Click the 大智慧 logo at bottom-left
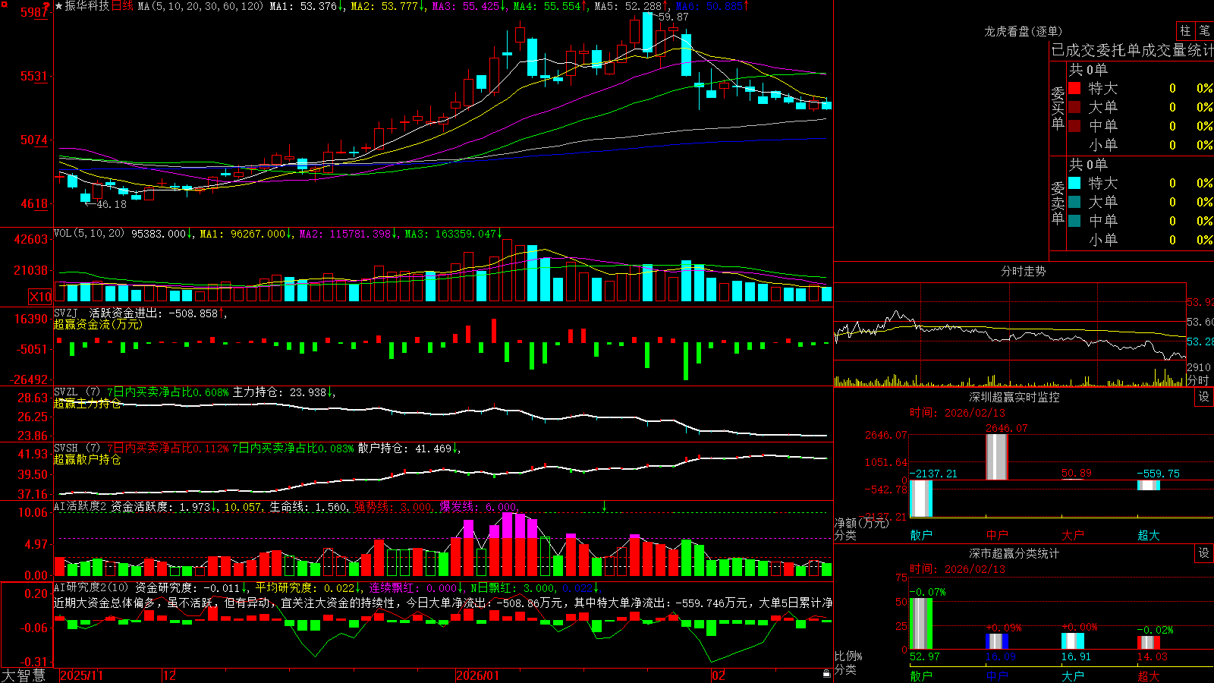This screenshot has width=1214, height=683. [24, 675]
